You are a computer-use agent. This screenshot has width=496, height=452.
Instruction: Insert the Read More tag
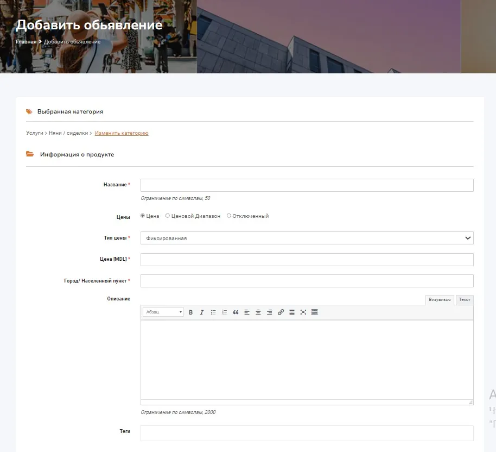(x=292, y=312)
